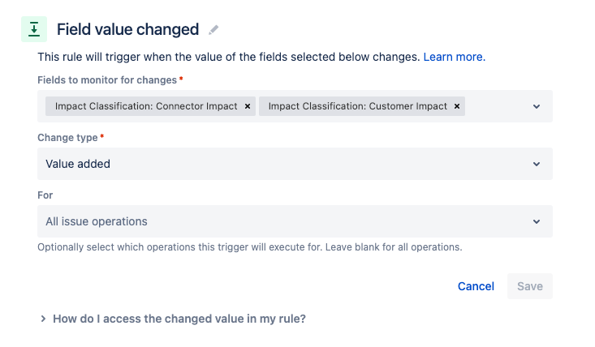Expand the changed value help chevron
This screenshot has height=347, width=595.
[43, 319]
